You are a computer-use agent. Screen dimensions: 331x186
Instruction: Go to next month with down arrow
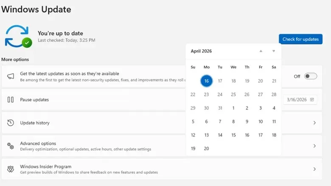pos(274,51)
